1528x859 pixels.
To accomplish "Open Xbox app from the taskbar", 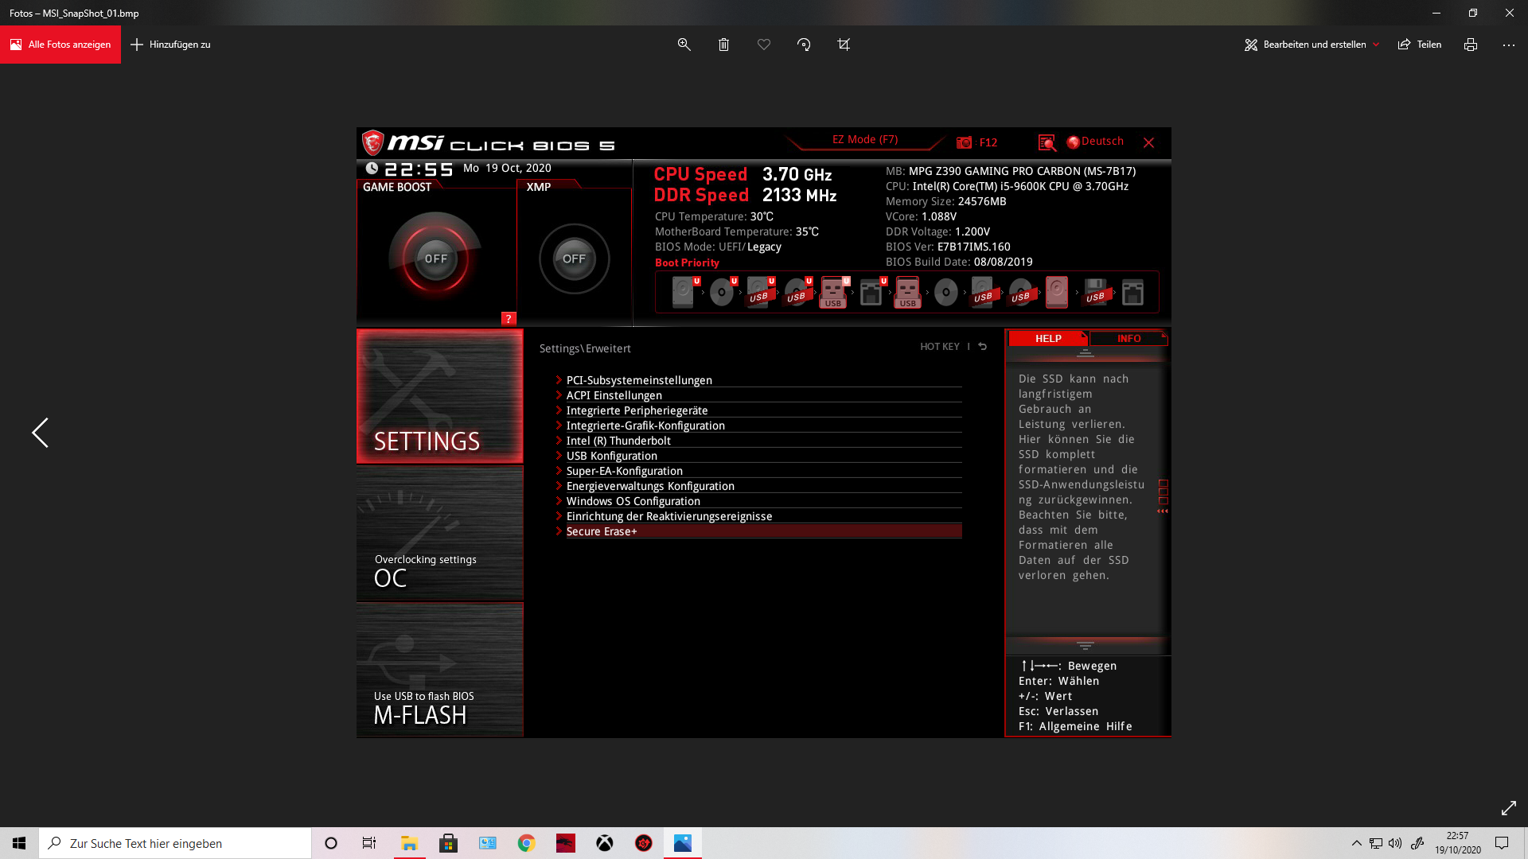I will coord(605,843).
